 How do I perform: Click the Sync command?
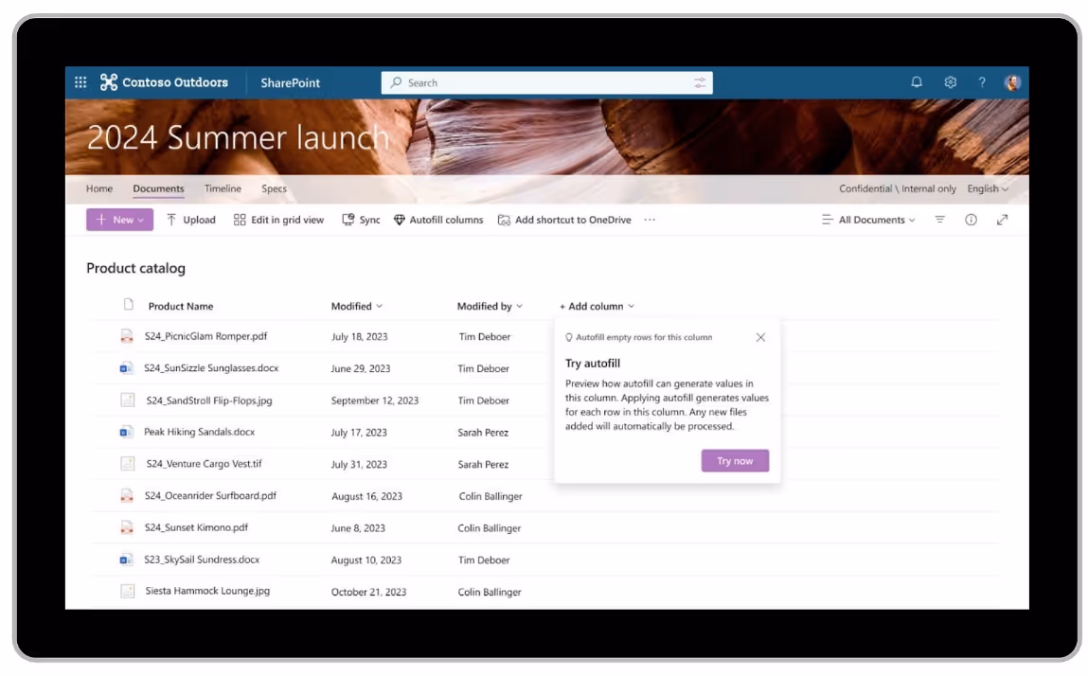pos(361,220)
